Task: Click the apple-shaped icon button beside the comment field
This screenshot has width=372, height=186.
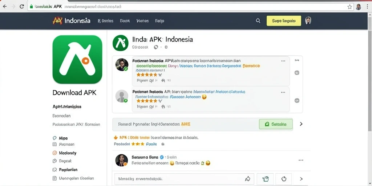Action: point(283,179)
